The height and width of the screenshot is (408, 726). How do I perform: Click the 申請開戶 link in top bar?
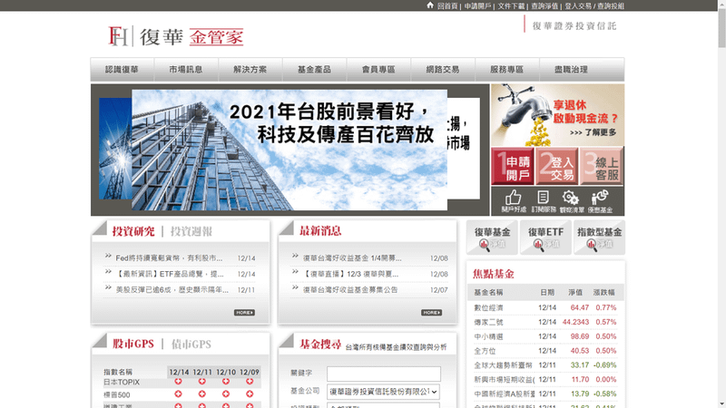(477, 6)
